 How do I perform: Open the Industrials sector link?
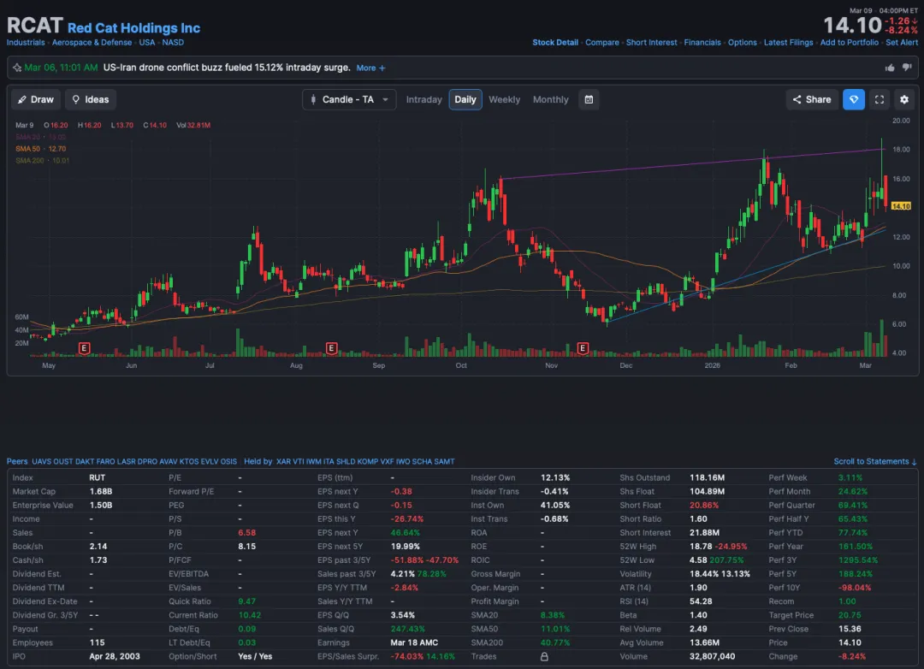(x=26, y=43)
